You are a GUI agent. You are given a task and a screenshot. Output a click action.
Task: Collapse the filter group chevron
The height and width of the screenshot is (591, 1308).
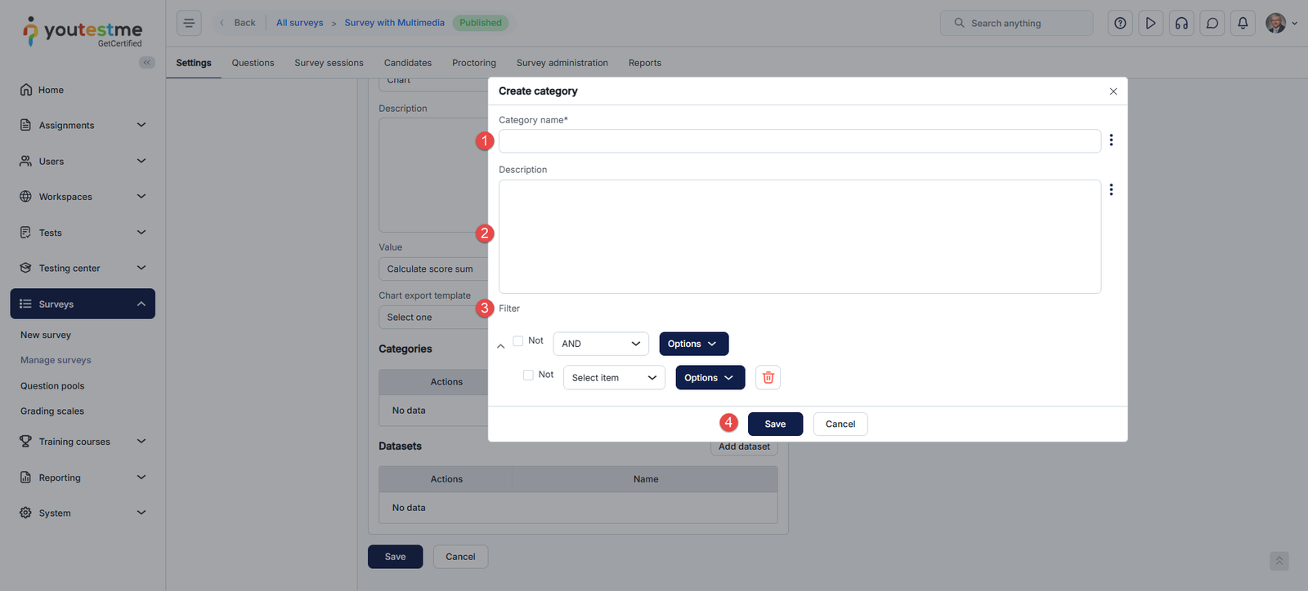point(501,346)
